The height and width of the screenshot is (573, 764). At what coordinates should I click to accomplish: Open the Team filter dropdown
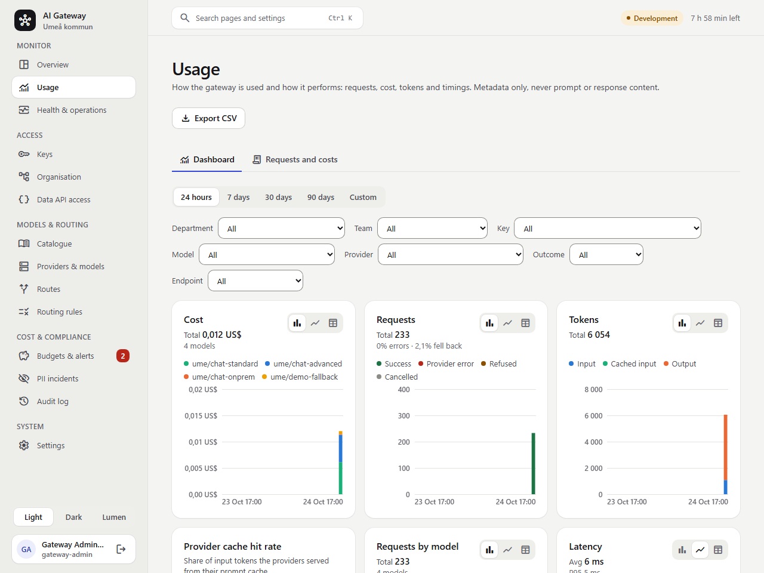coord(433,228)
